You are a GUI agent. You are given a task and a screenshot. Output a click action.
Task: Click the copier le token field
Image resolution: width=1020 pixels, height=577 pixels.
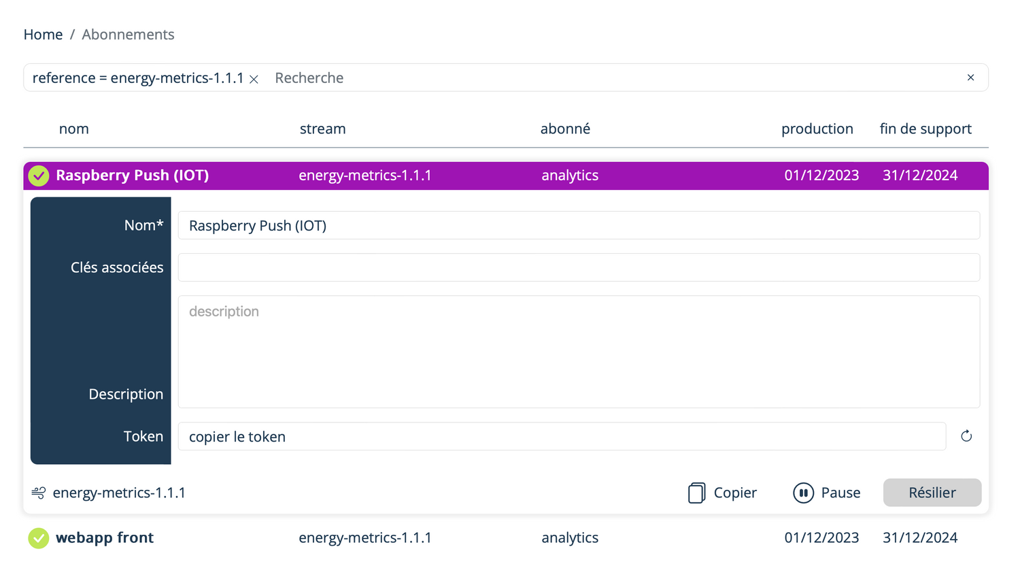point(561,436)
